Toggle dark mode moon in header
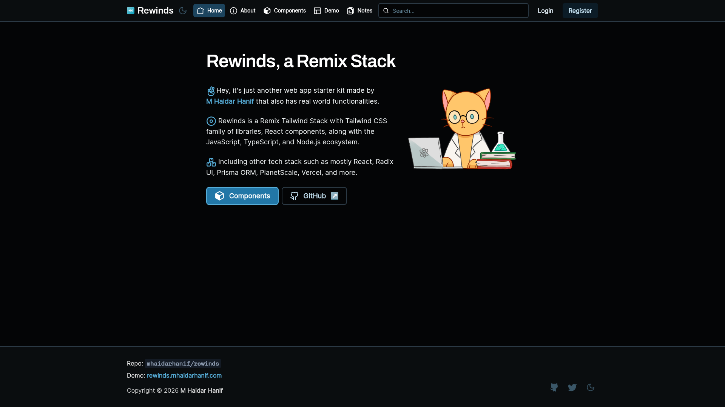The width and height of the screenshot is (725, 407). (x=183, y=11)
